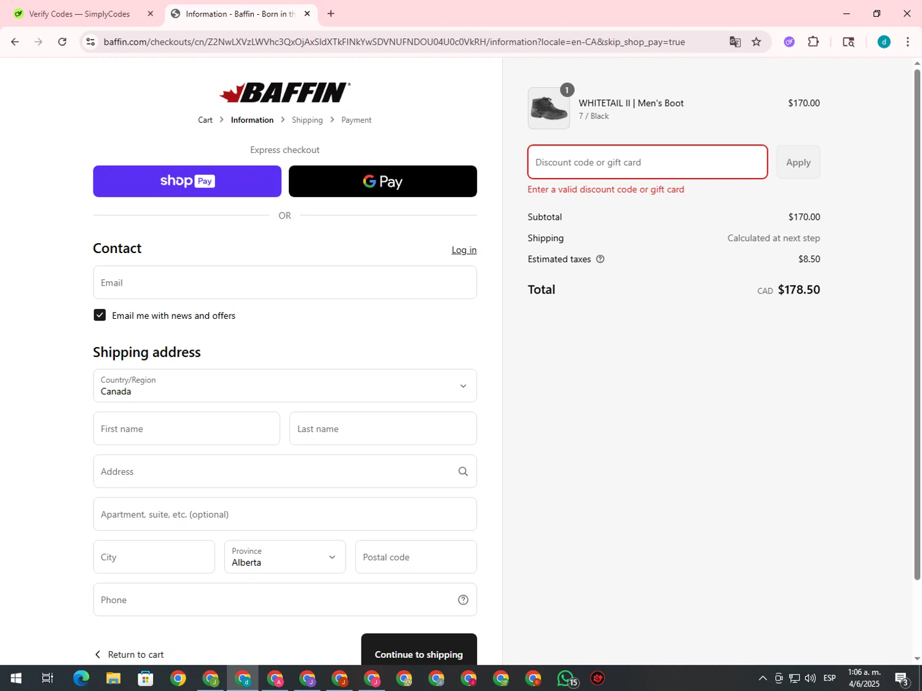
Task: Click the City field
Action: pyautogui.click(x=154, y=556)
